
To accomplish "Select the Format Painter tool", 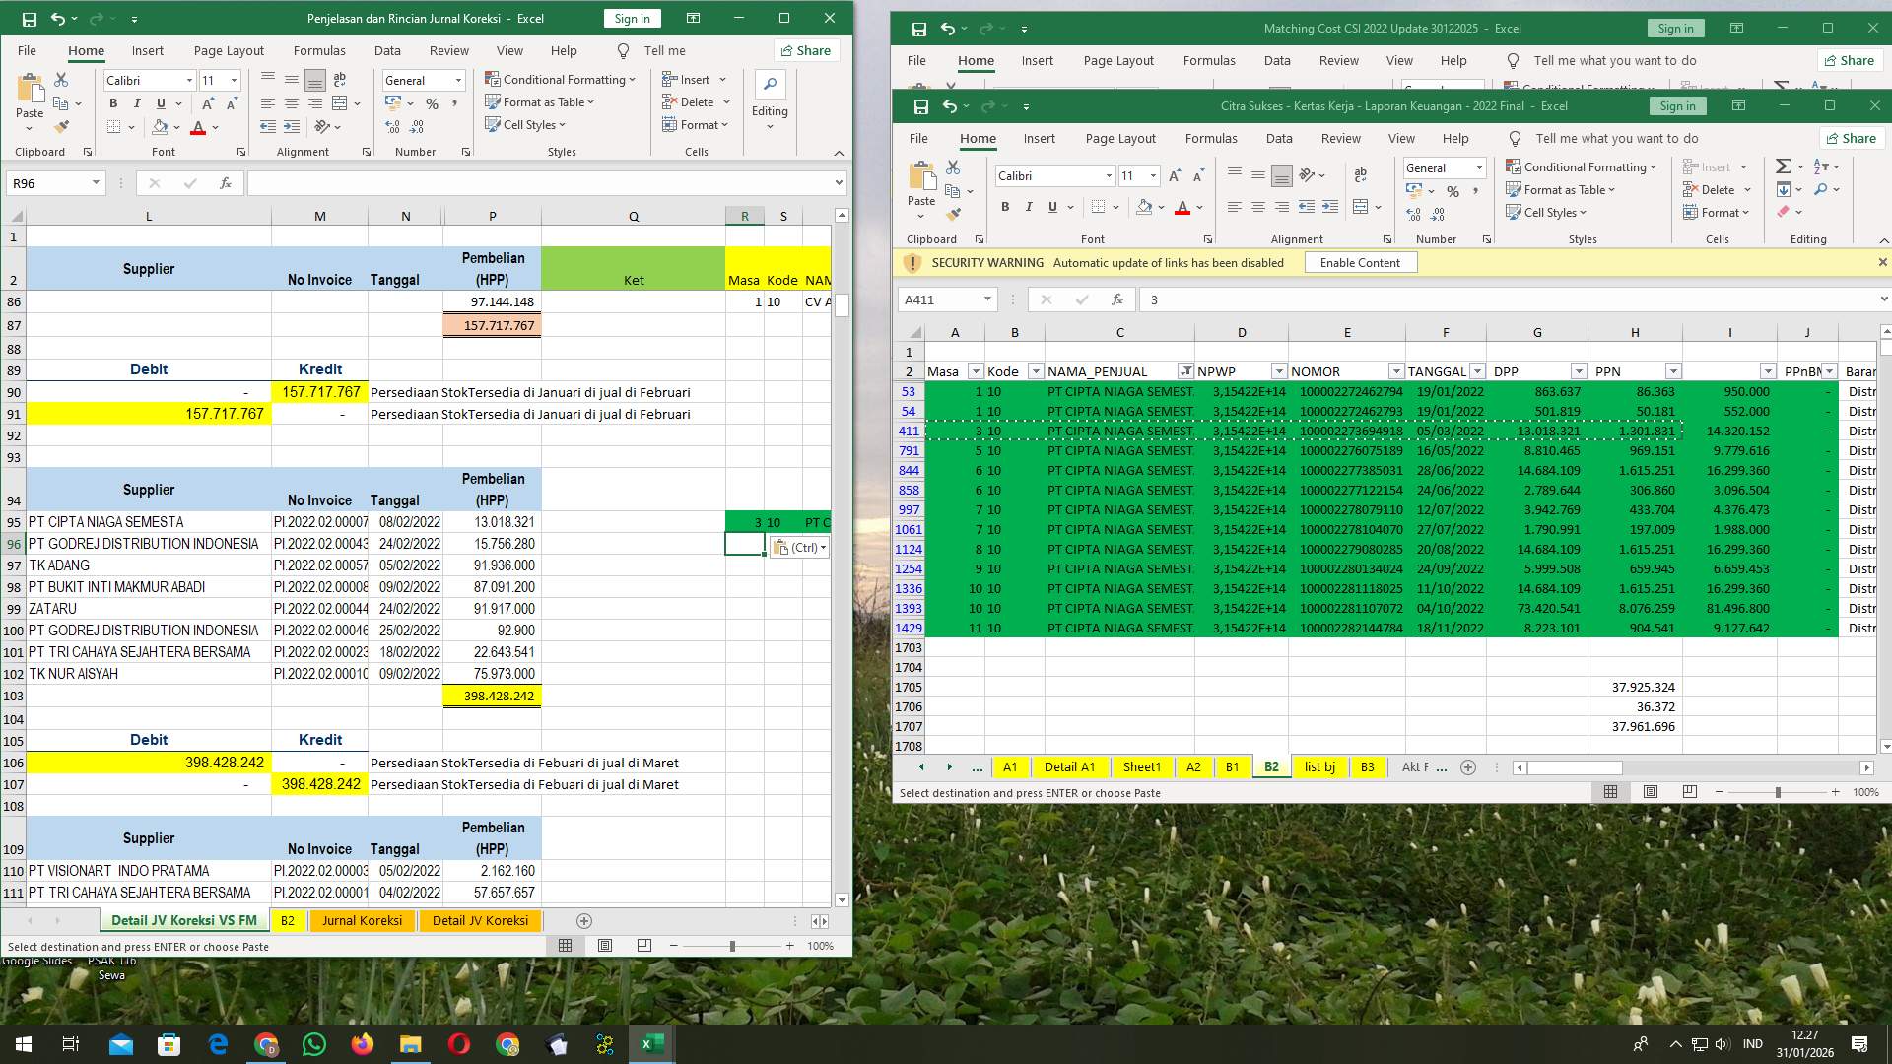I will pyautogui.click(x=953, y=214).
